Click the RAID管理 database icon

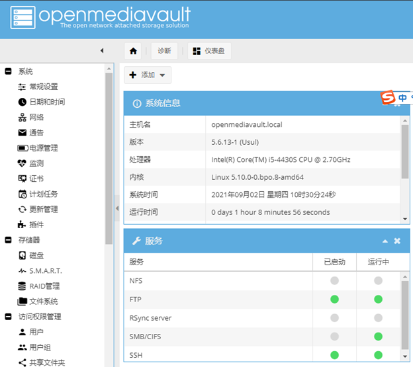point(22,286)
